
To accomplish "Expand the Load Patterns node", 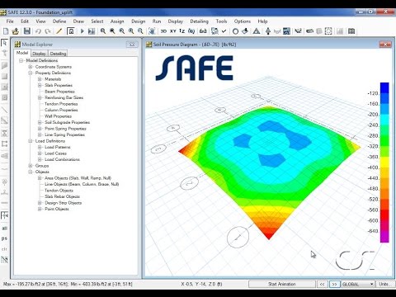I will (40, 147).
